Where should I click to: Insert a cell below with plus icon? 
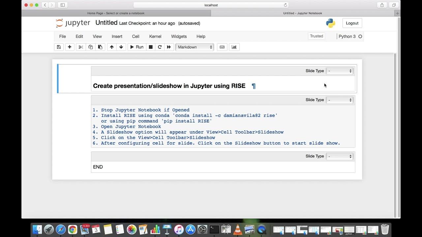[70, 47]
